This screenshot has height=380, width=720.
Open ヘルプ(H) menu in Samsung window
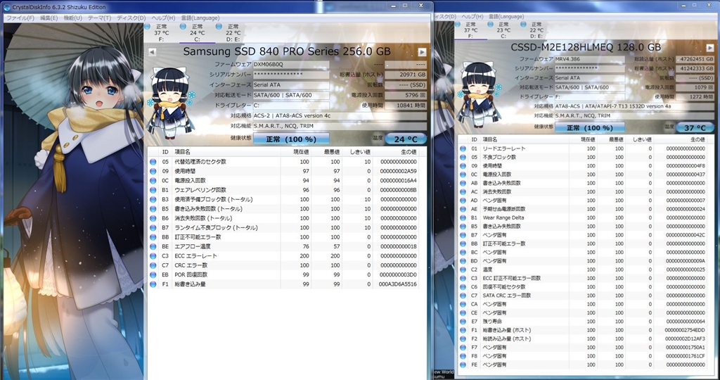pyautogui.click(x=163, y=18)
